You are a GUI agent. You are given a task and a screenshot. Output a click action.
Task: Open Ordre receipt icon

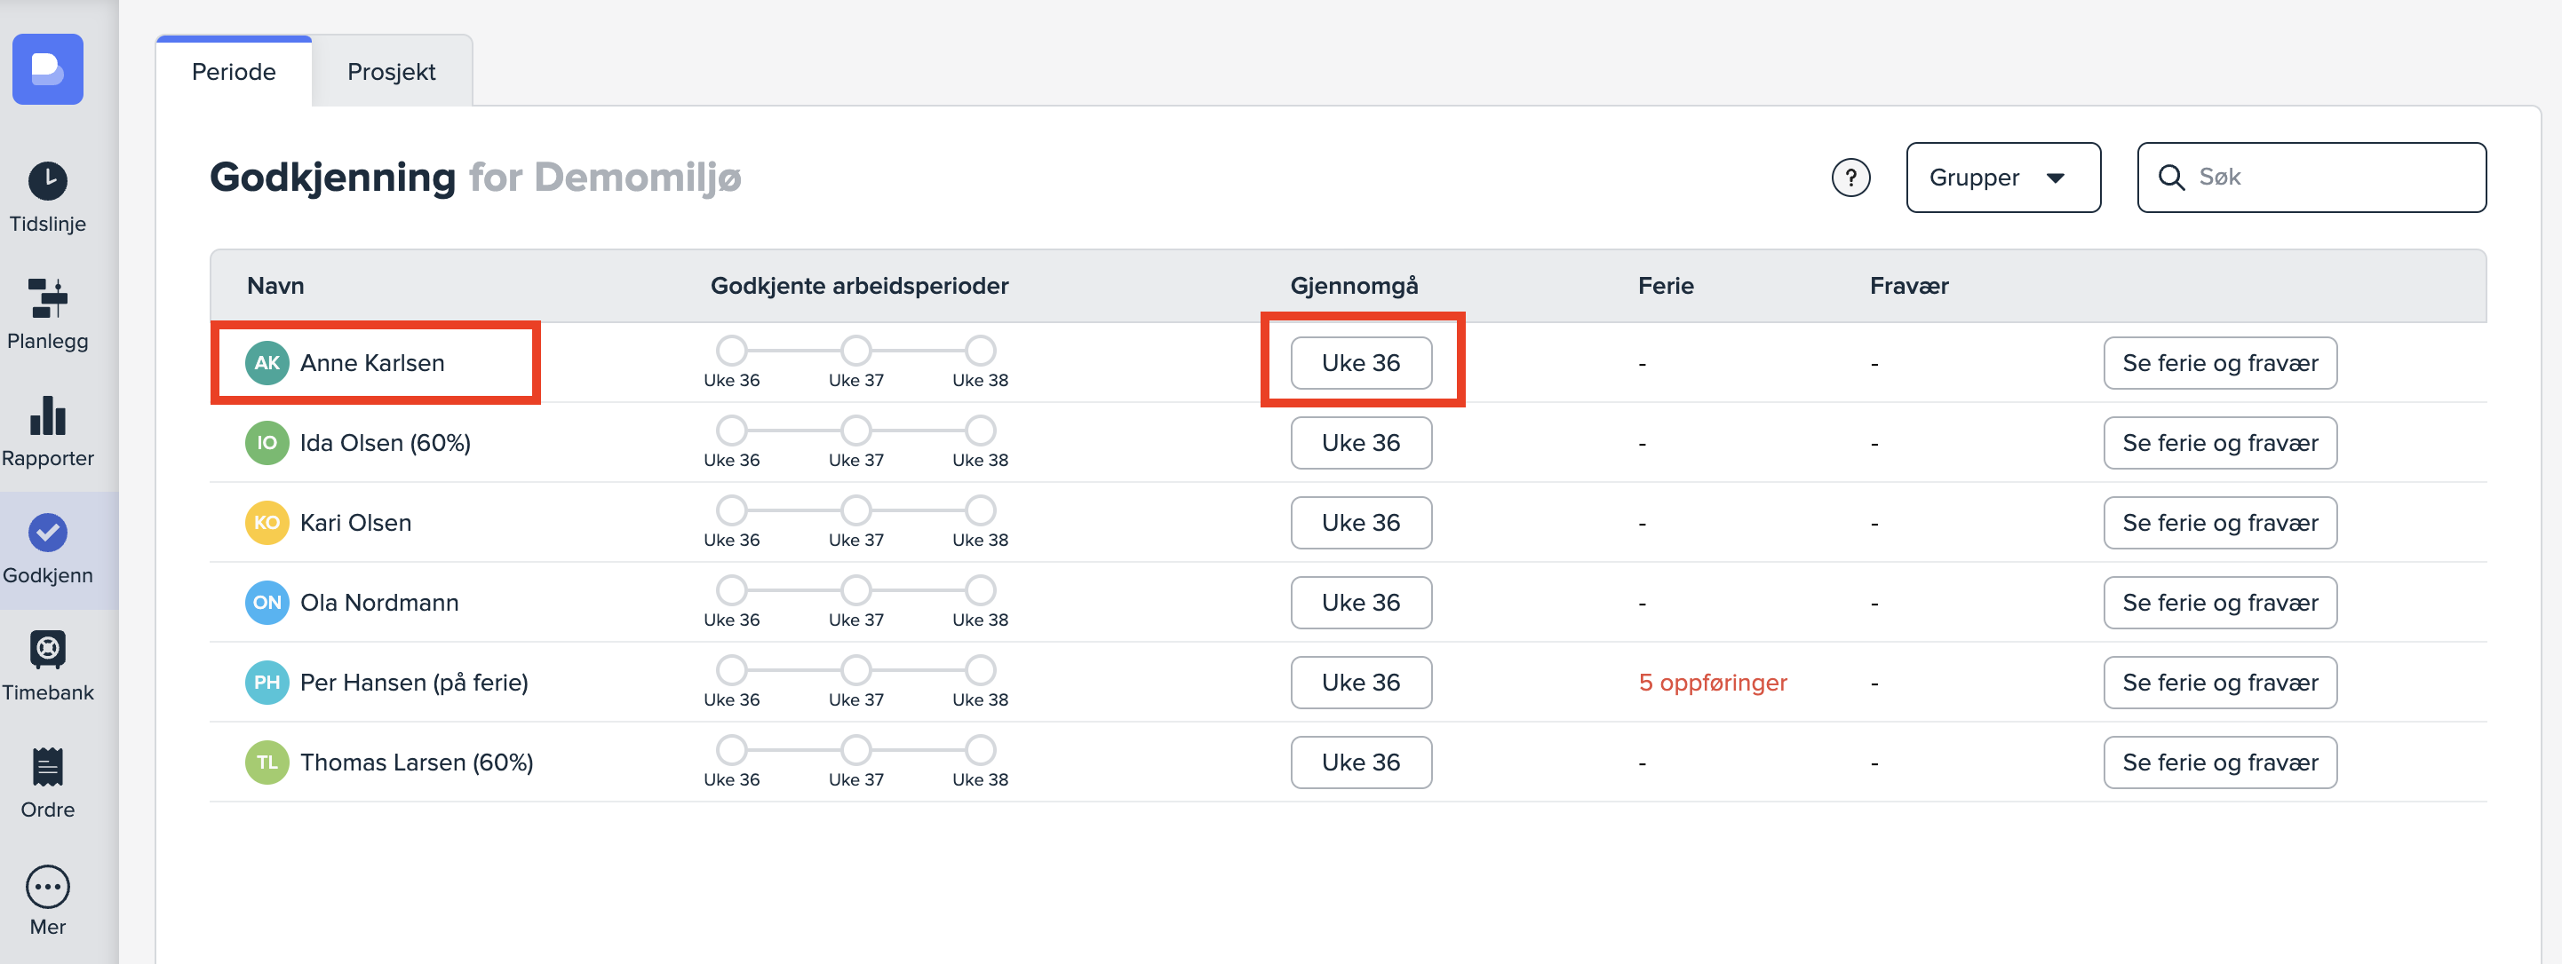click(48, 766)
